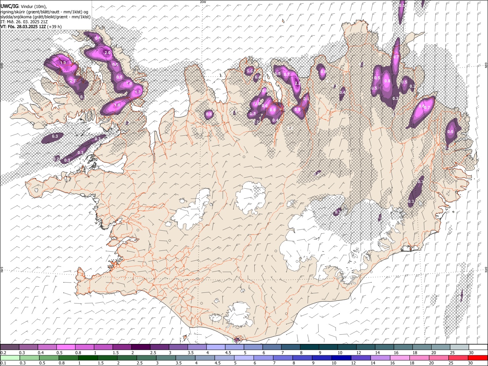488x366 pixels.
Task: Pick the top-row swatch starting at 12
Action: click(365, 347)
